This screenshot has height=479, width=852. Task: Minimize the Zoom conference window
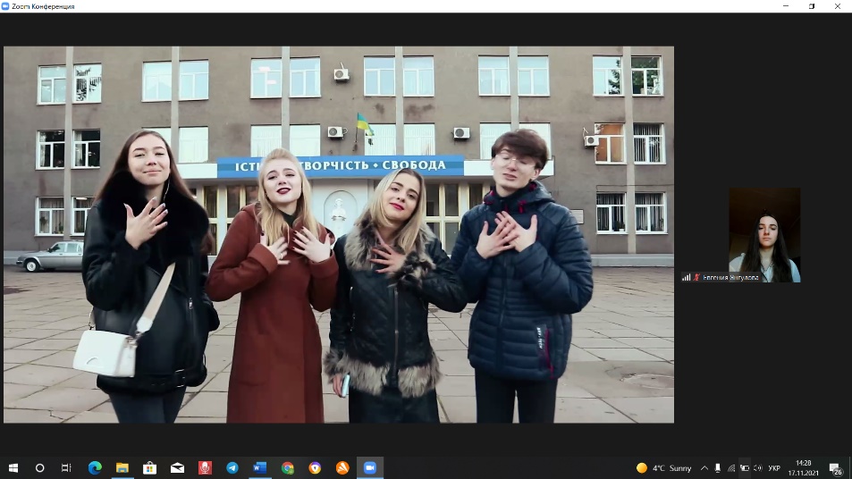point(786,6)
